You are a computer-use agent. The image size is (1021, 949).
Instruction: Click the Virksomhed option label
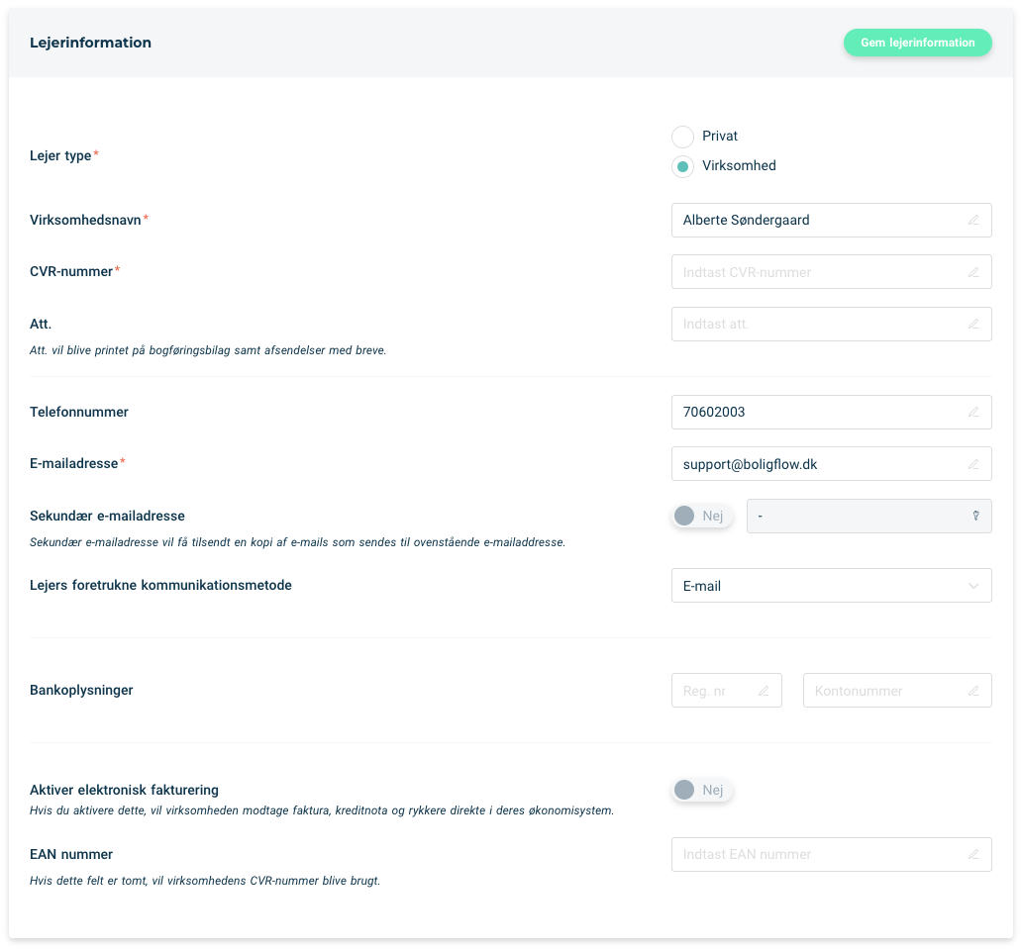[x=739, y=166]
